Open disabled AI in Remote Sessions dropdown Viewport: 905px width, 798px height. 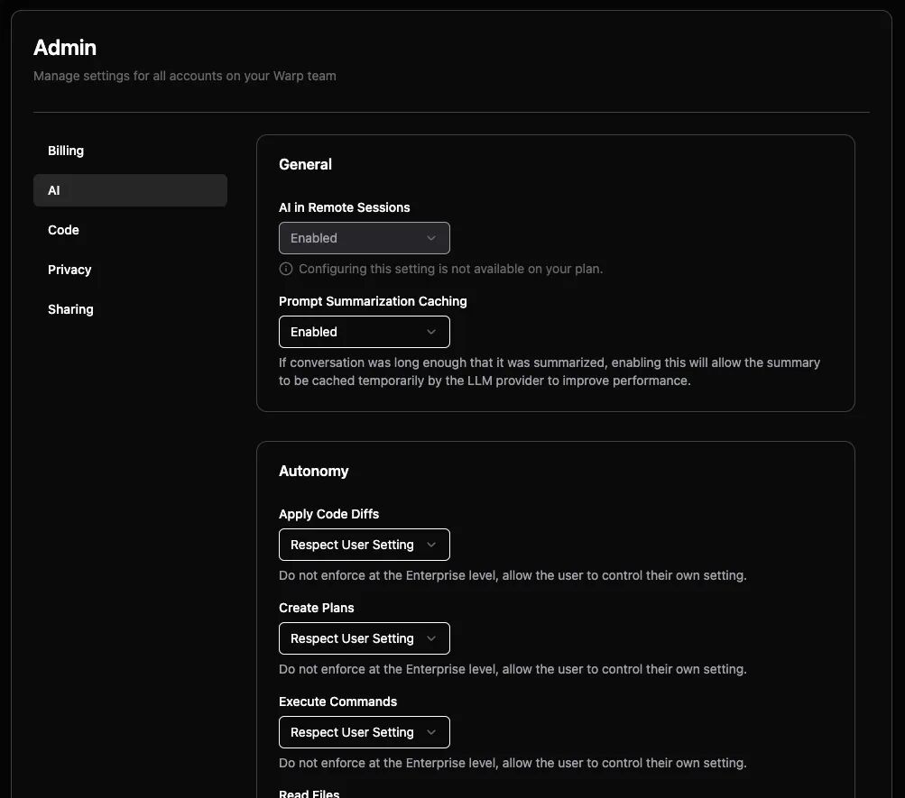[x=365, y=238]
